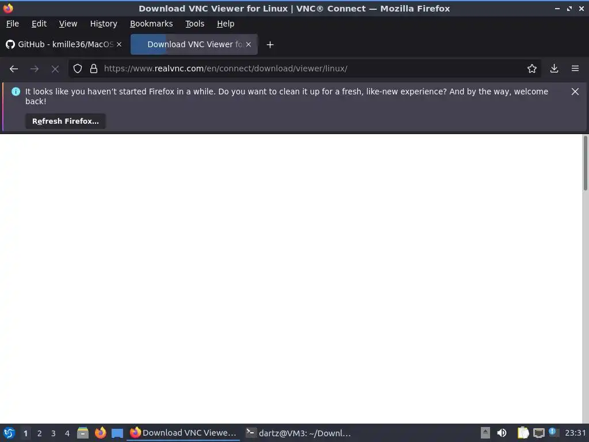Open tracking protection shield icon

click(78, 69)
